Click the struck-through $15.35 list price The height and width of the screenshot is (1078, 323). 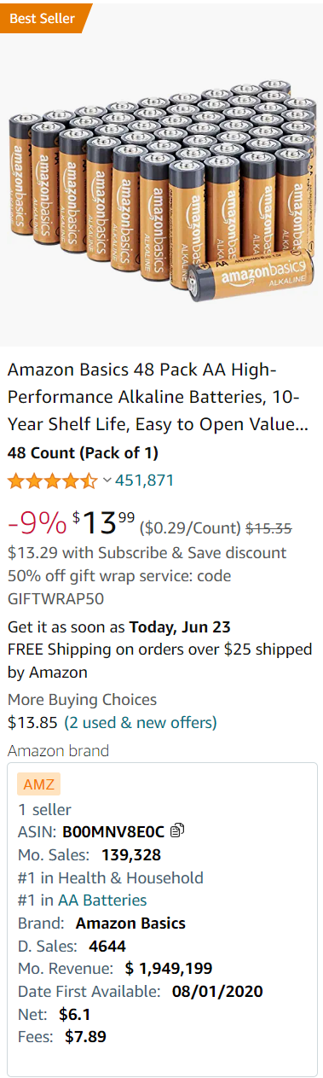pyautogui.click(x=269, y=527)
